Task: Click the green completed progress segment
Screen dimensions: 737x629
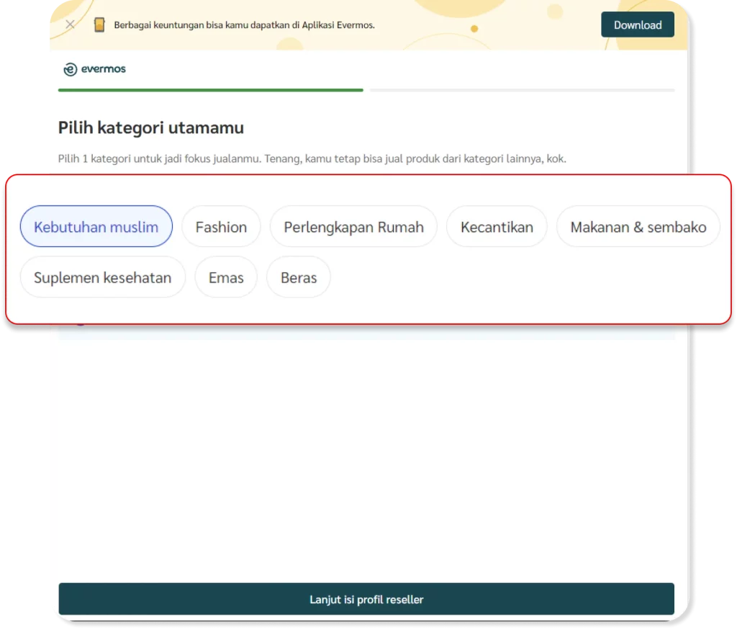Action: (209, 90)
